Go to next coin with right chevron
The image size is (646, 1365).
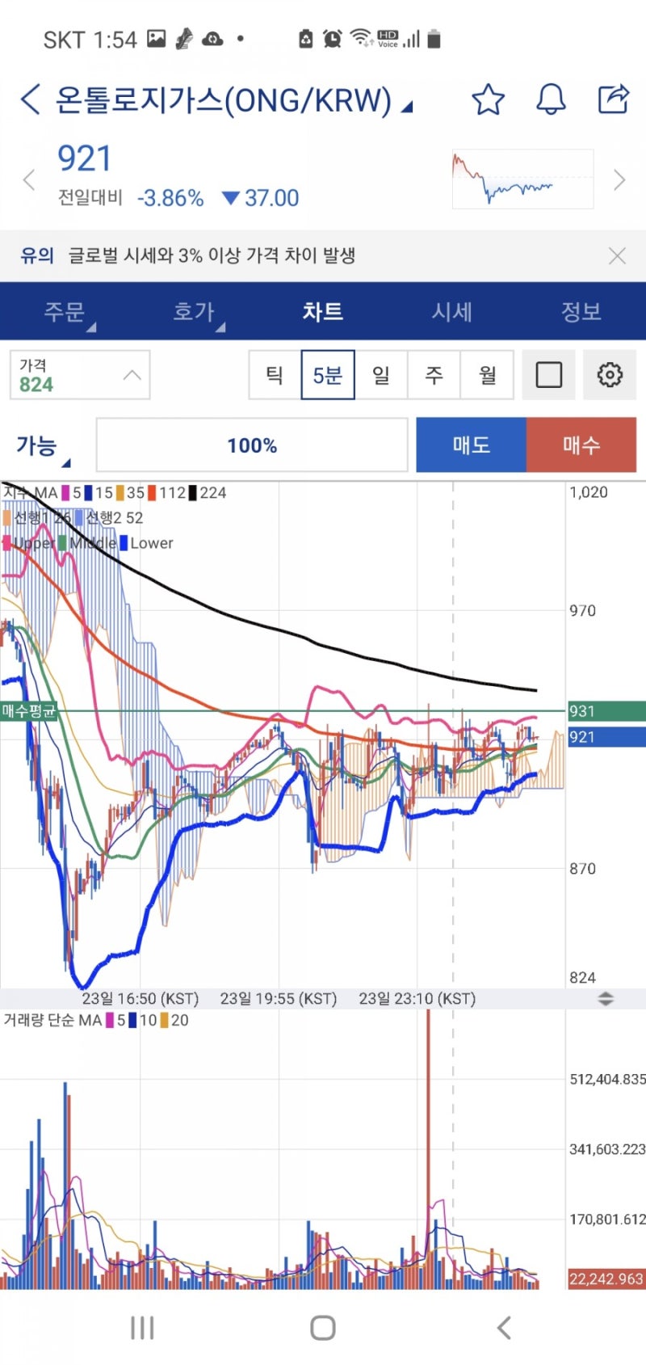pos(619,179)
